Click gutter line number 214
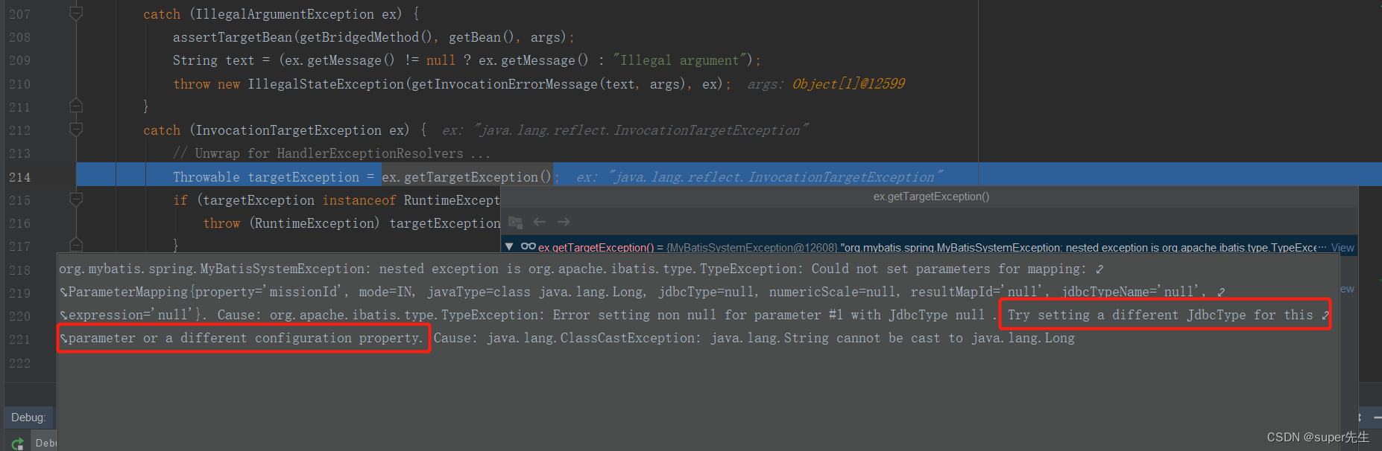1382x451 pixels. click(20, 177)
